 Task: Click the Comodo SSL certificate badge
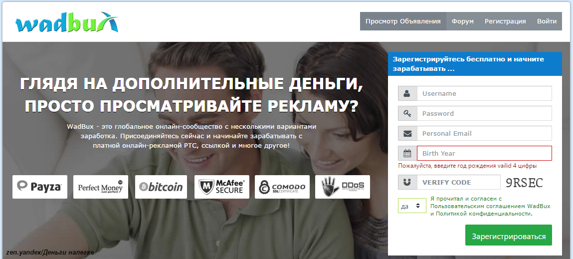(282, 187)
